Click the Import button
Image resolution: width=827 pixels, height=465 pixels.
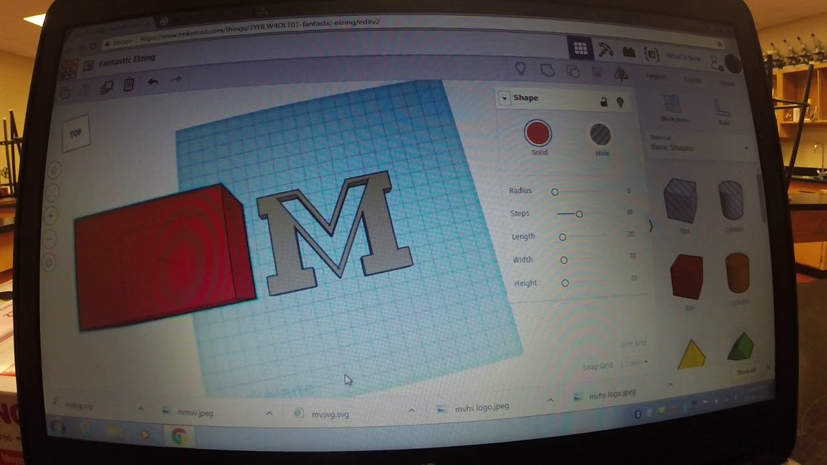pos(656,76)
